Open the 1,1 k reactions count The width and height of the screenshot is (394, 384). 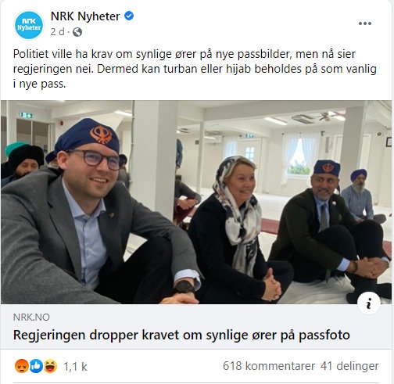click(75, 367)
